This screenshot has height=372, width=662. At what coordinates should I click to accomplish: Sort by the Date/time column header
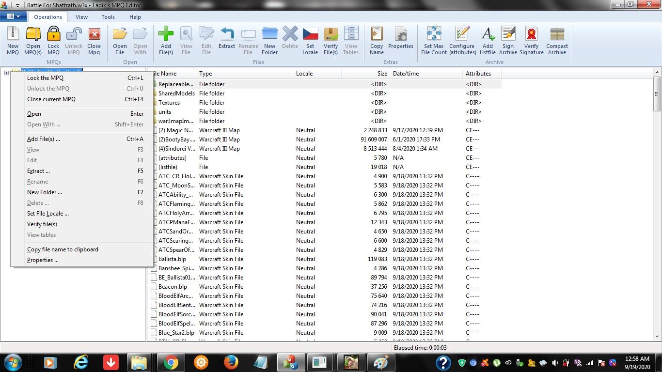point(426,74)
